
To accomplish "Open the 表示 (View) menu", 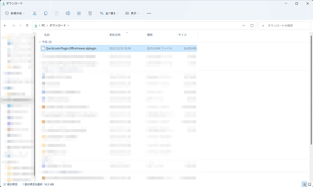I will point(132,13).
